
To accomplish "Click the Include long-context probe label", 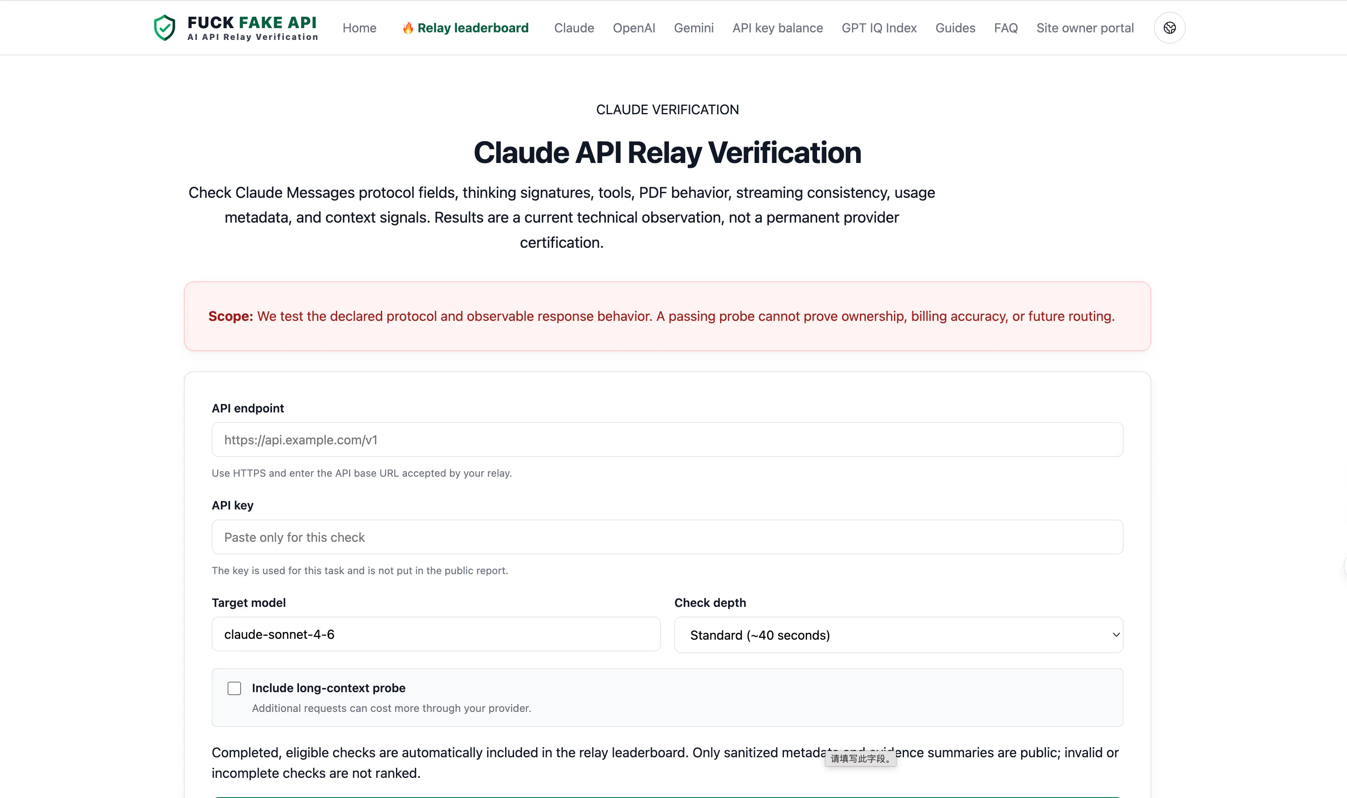I will (x=328, y=688).
